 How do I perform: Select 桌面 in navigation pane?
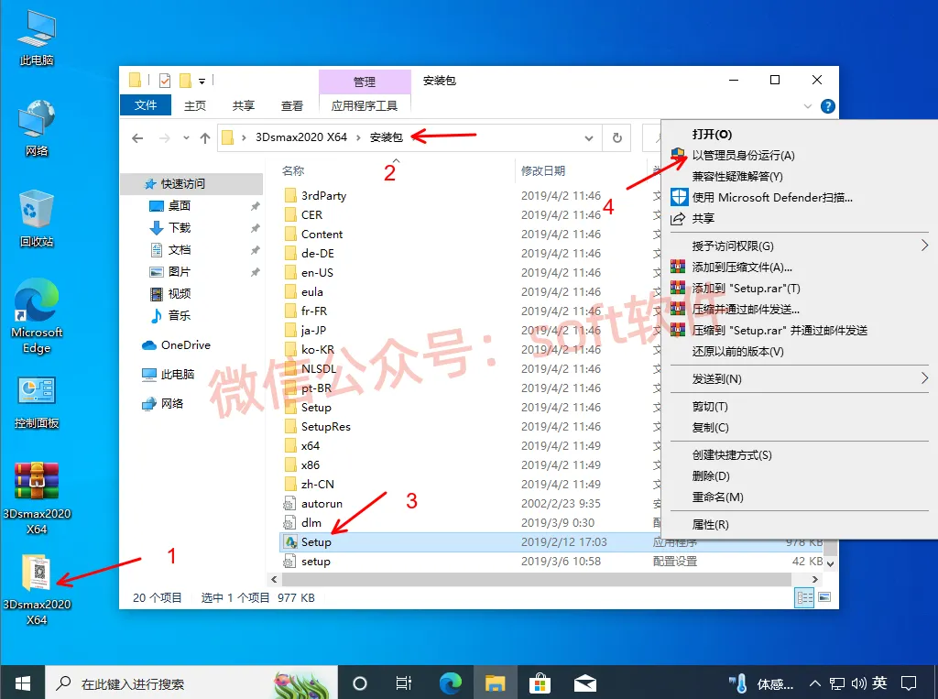[179, 206]
